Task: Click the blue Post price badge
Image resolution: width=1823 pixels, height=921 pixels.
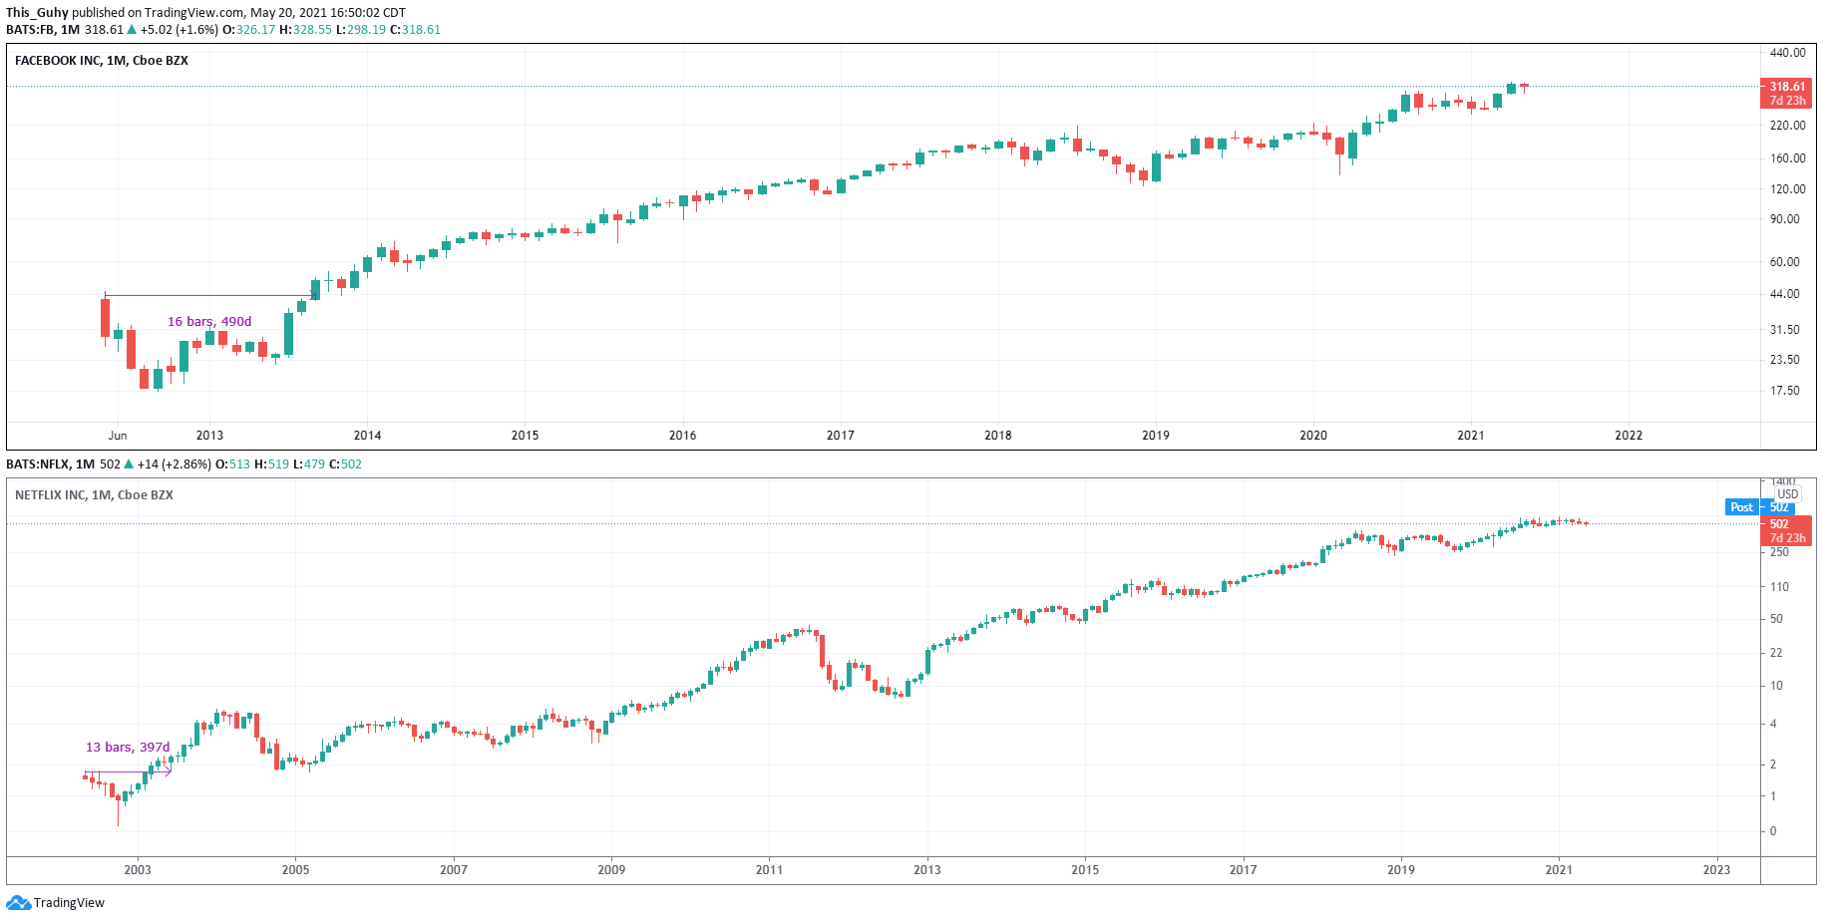Action: pos(1741,507)
